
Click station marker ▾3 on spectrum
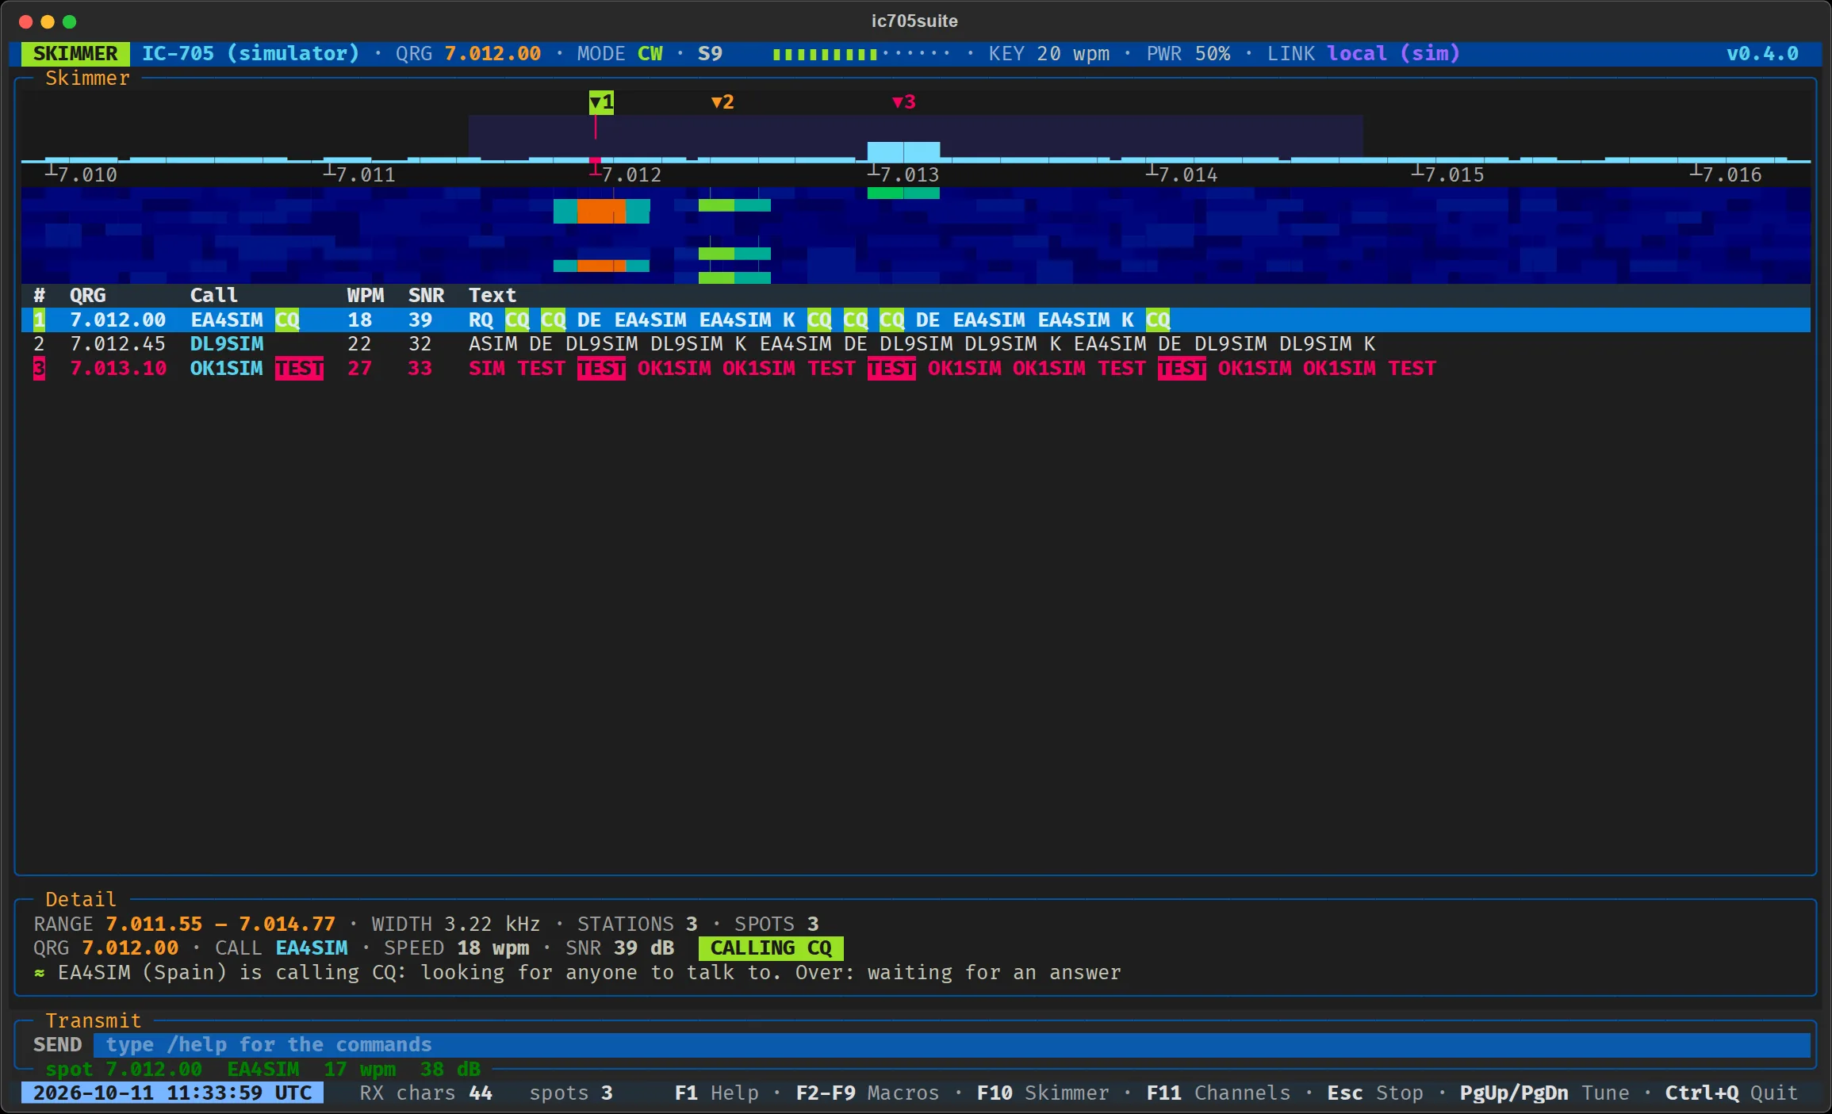pos(904,101)
